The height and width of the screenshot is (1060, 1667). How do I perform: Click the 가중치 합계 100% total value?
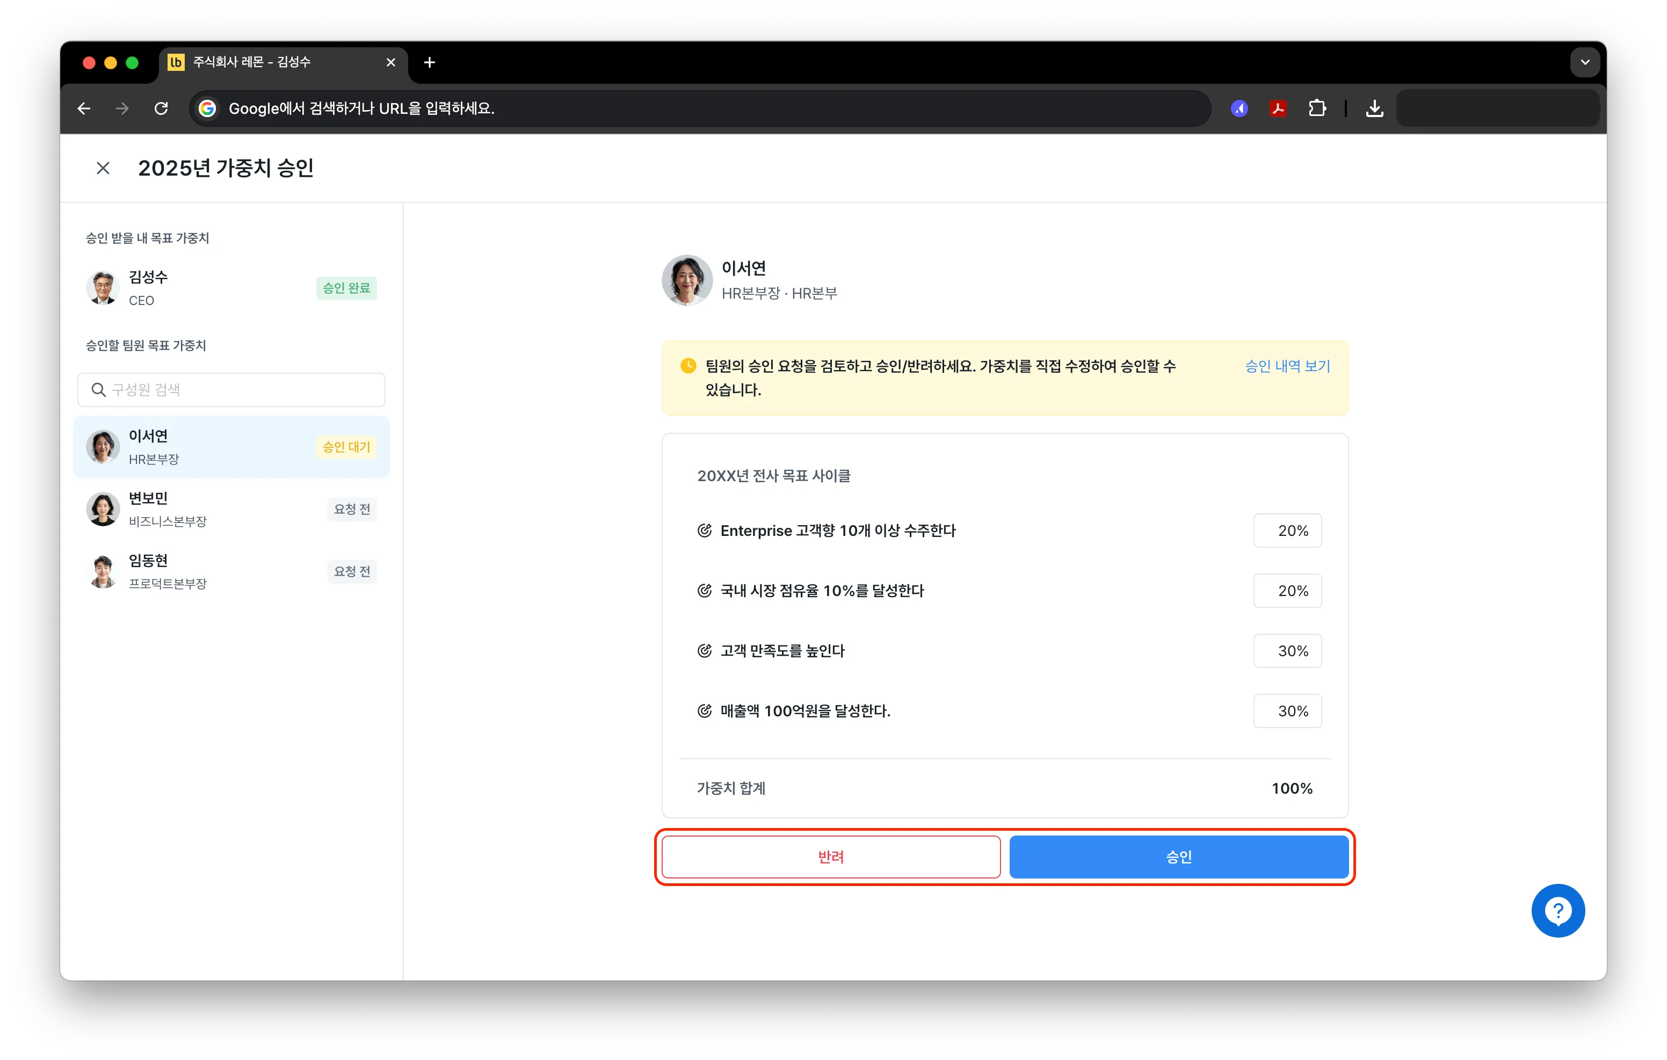tap(1292, 788)
